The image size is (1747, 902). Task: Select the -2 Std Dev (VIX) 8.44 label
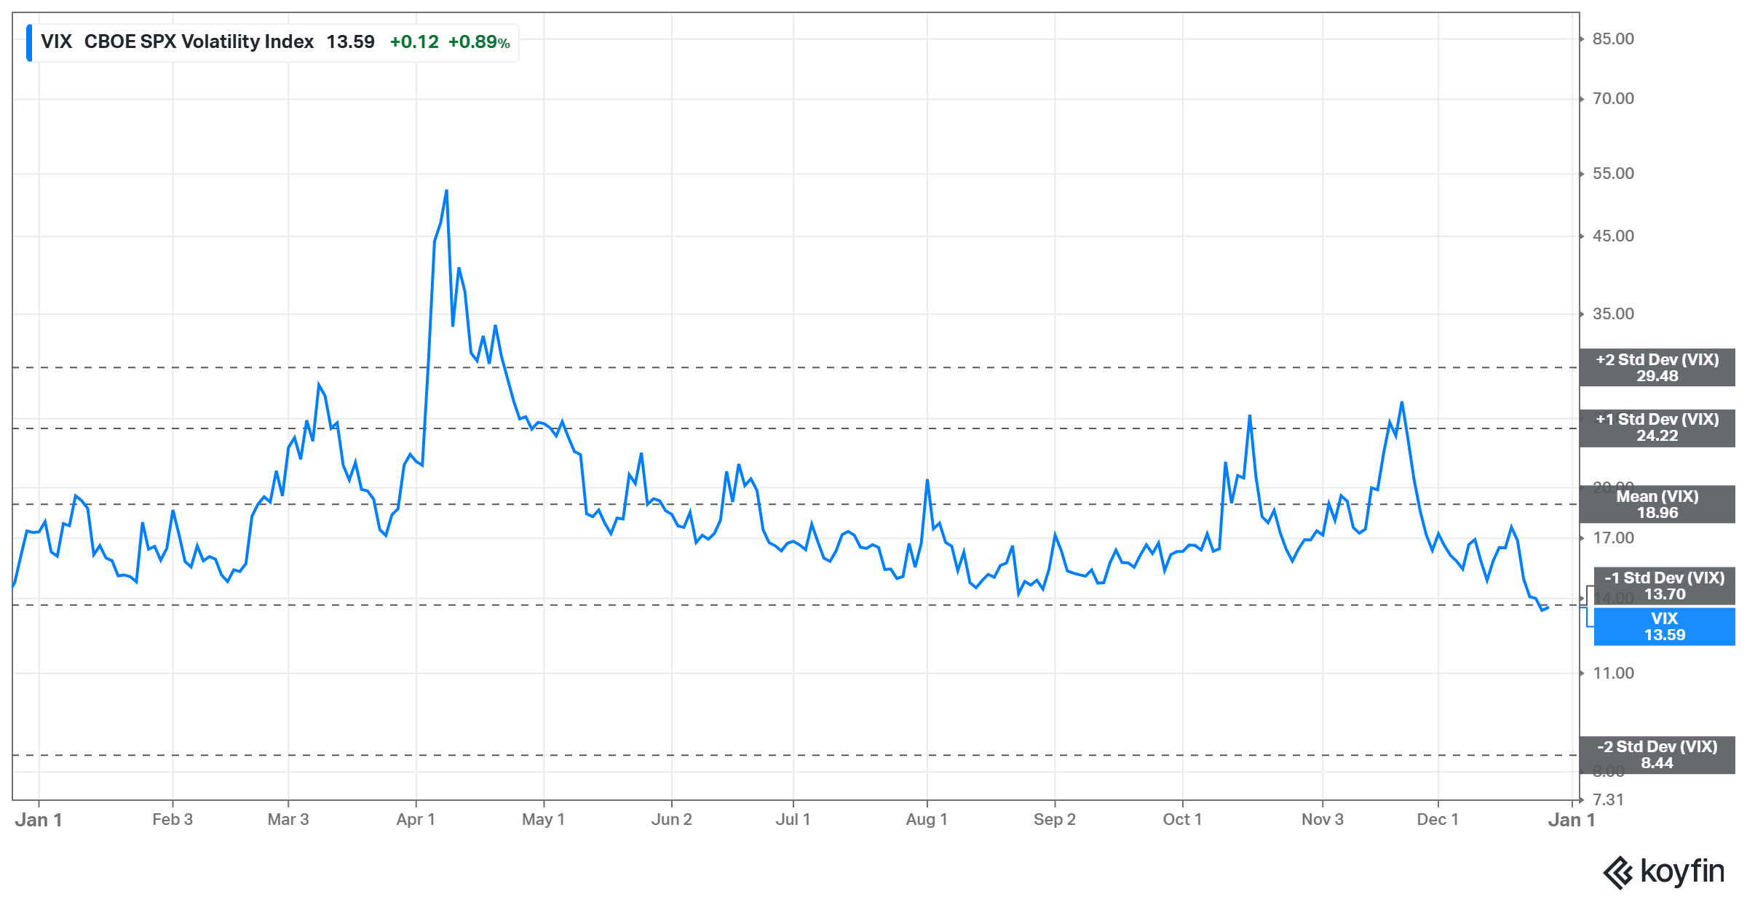pyautogui.click(x=1657, y=755)
